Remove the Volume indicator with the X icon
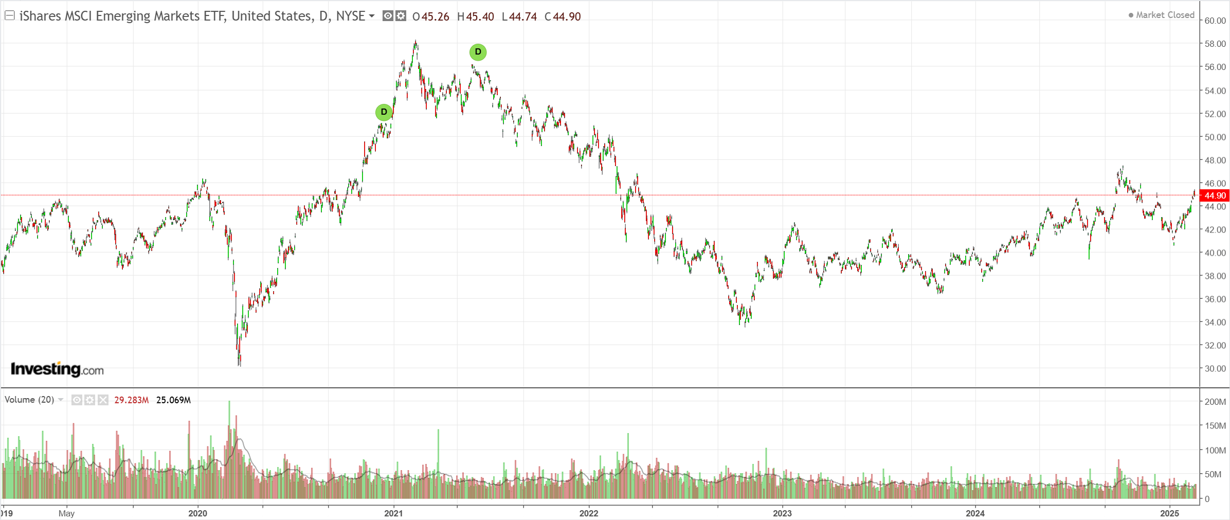 tap(103, 400)
